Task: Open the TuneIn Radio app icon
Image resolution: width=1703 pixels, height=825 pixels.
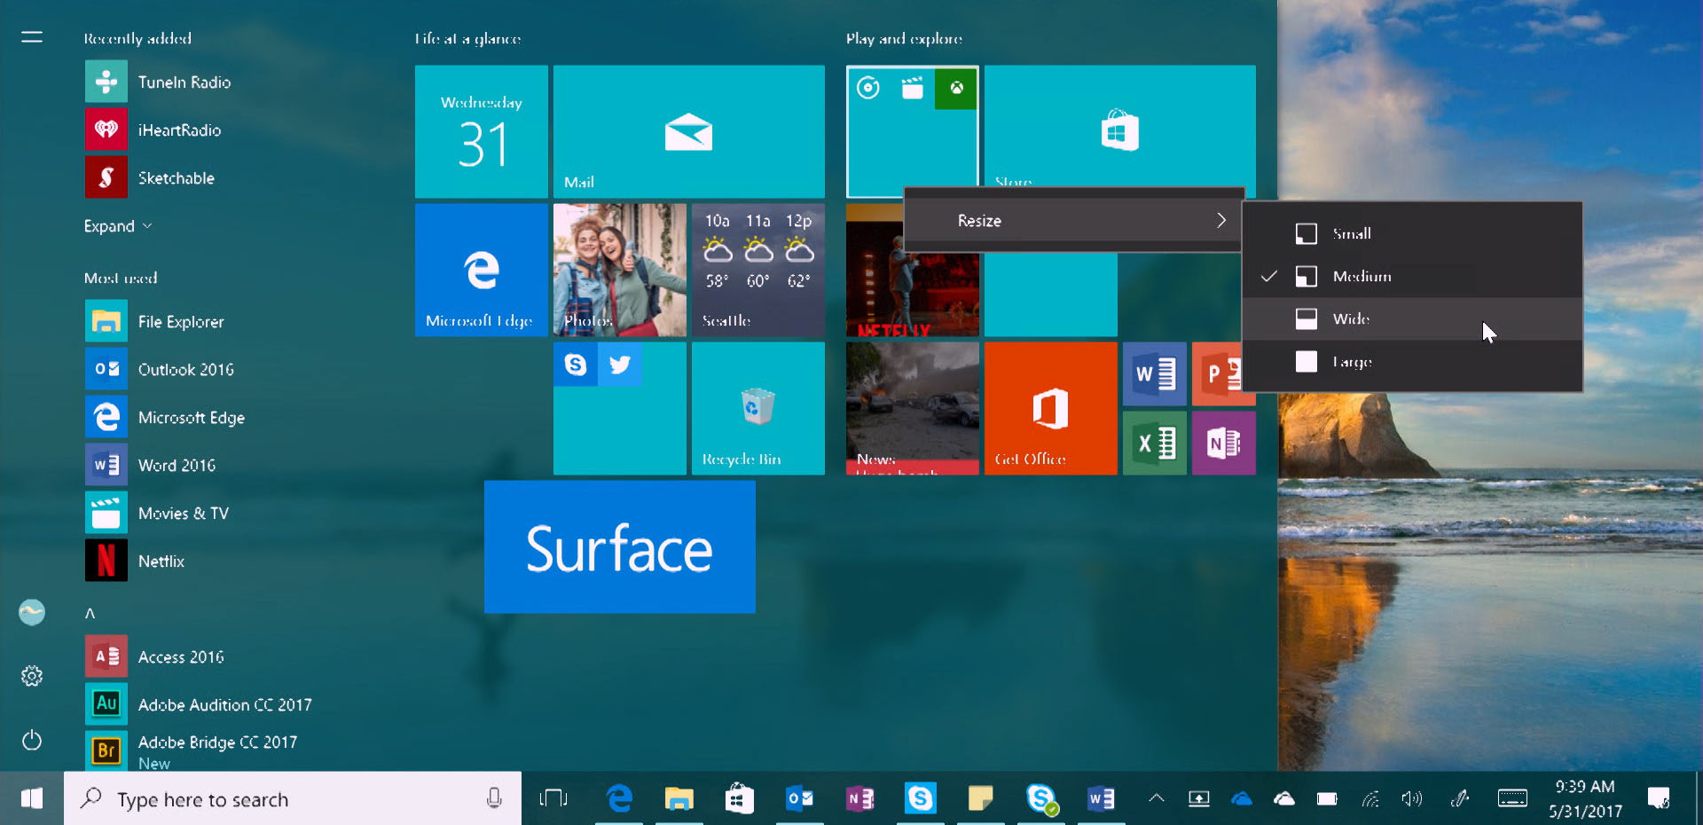Action: pyautogui.click(x=106, y=82)
